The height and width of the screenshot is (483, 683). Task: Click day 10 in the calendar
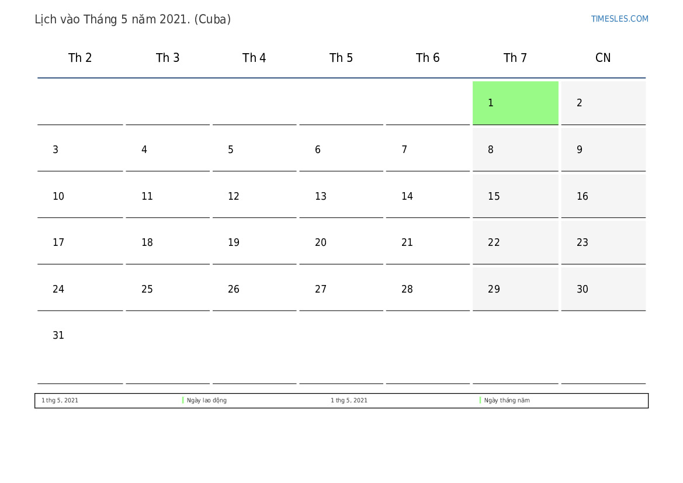80,196
